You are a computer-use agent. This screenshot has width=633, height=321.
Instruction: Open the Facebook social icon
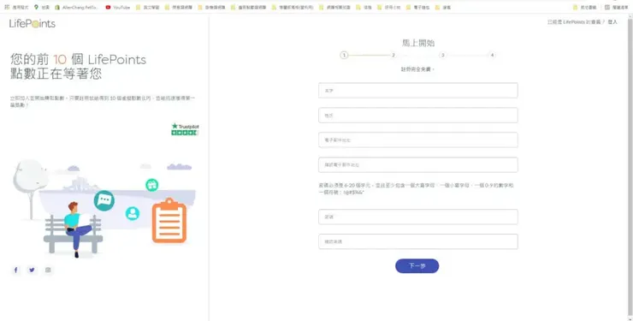15,270
